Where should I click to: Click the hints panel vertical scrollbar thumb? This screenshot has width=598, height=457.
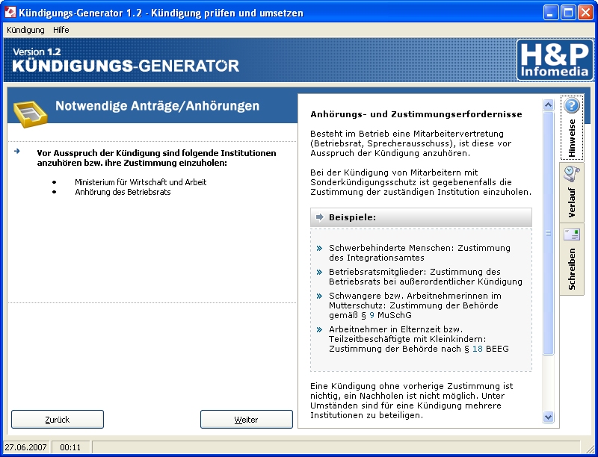point(549,233)
